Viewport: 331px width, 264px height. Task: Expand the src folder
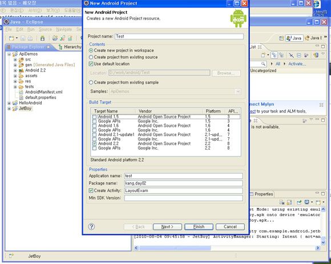15,59
